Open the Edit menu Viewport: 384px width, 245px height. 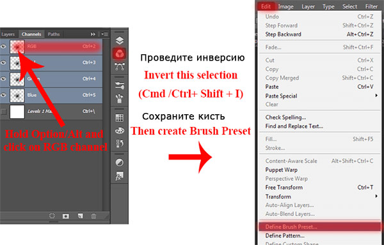click(266, 6)
